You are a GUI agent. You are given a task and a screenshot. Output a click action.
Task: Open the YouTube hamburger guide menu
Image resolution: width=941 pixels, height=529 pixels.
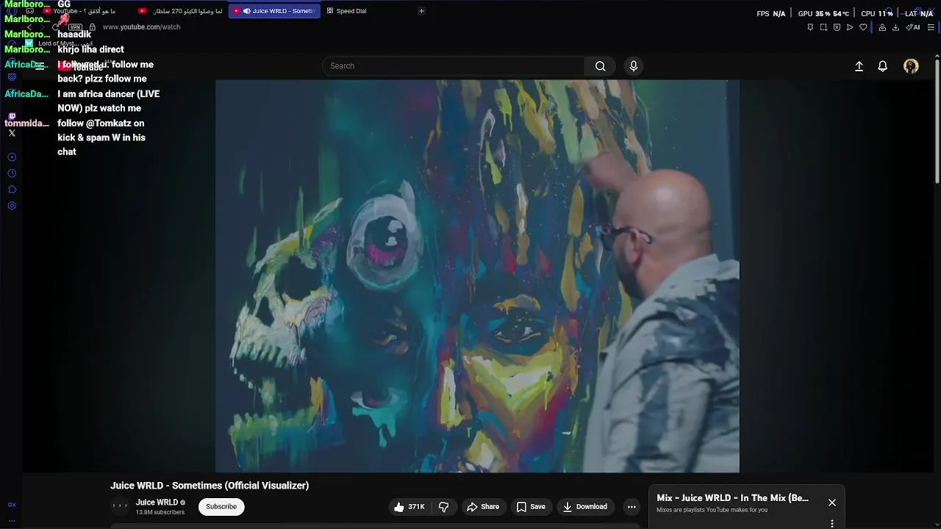[x=39, y=66]
